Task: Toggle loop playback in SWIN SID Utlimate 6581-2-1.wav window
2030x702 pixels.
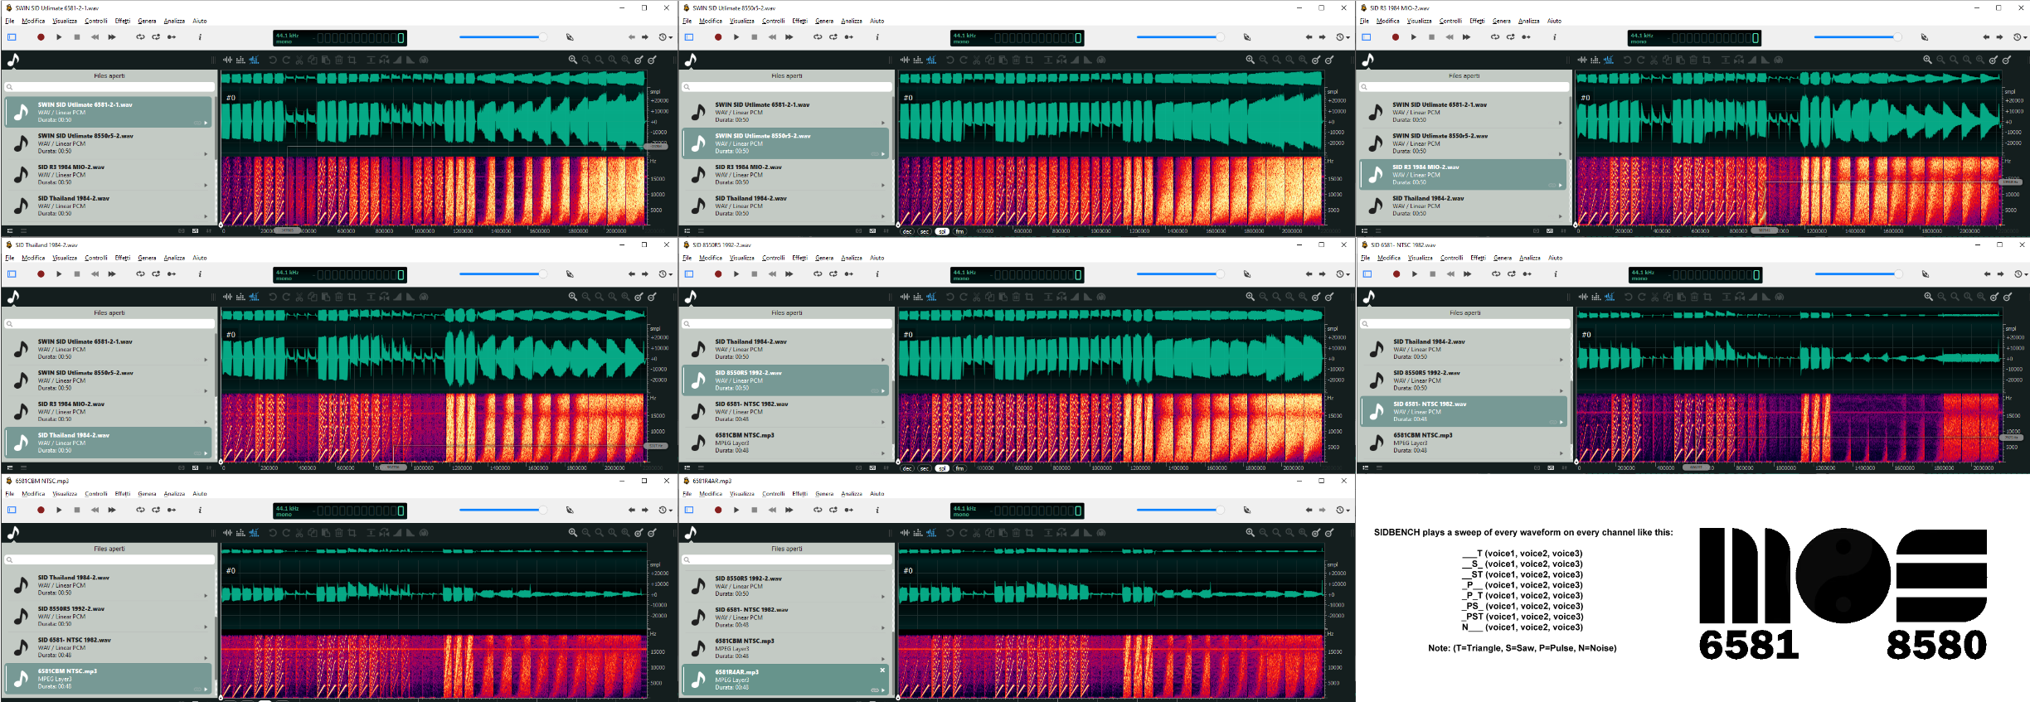Action: click(140, 37)
